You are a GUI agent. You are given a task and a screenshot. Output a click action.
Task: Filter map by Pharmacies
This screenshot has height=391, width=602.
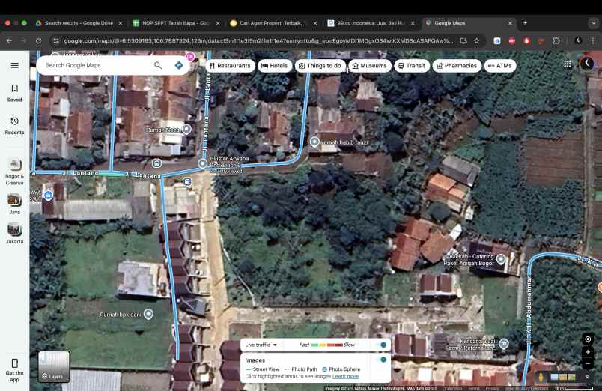click(457, 66)
